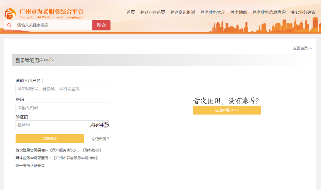Click 统一身份认证登录 link

(x=30, y=166)
